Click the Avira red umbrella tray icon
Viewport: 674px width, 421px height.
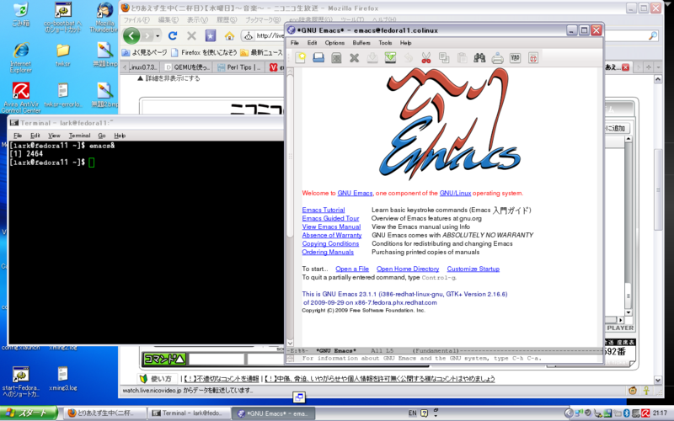tap(646, 413)
